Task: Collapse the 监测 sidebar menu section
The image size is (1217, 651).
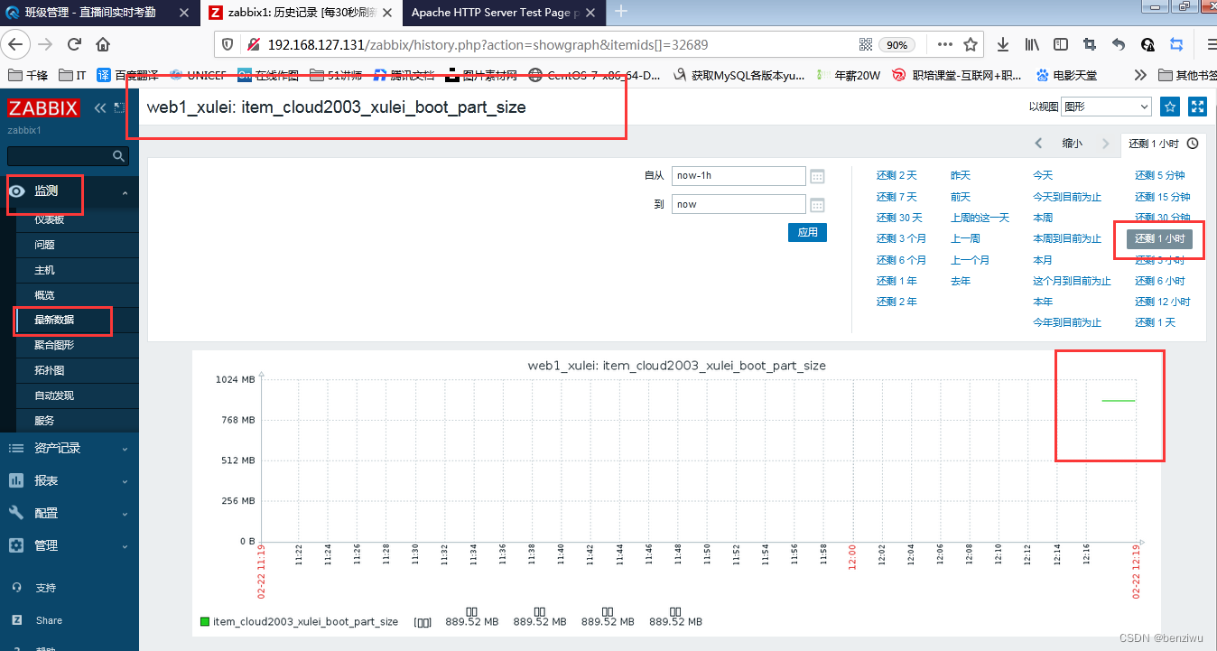Action: (70, 191)
